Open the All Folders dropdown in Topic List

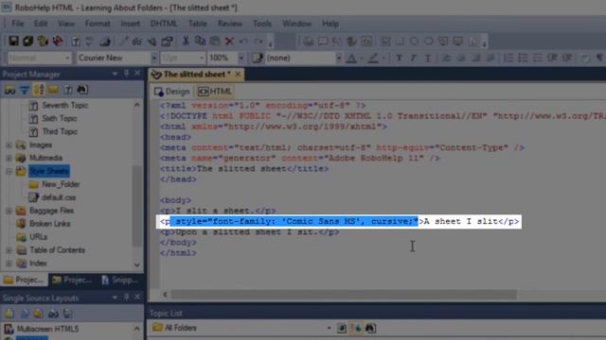[329, 328]
